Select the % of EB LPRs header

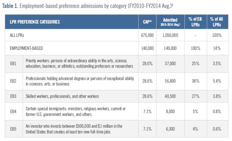coord(195,22)
